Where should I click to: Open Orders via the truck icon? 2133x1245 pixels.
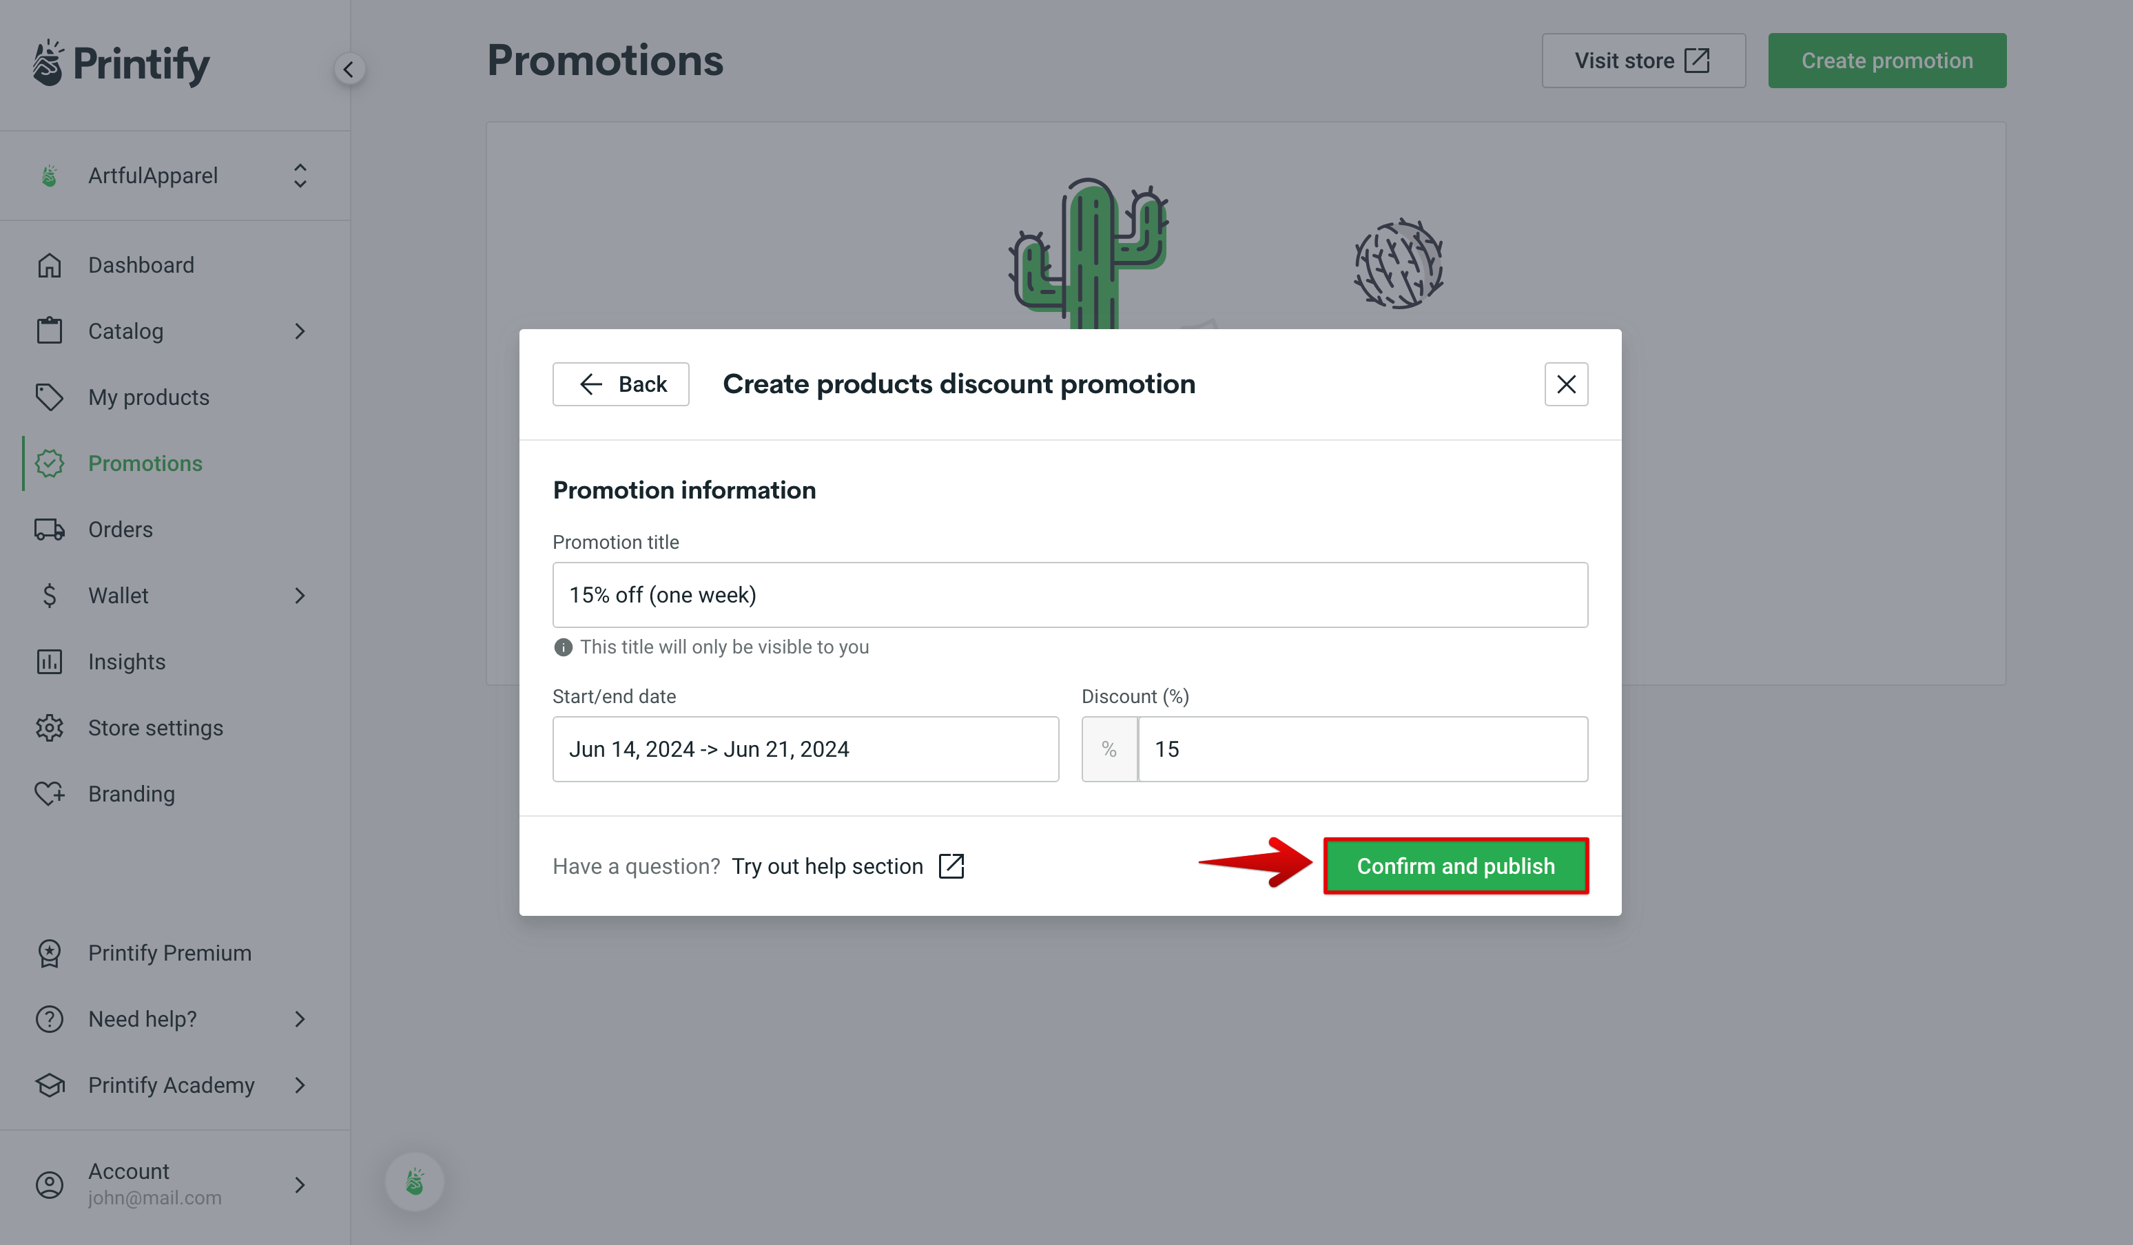click(49, 529)
